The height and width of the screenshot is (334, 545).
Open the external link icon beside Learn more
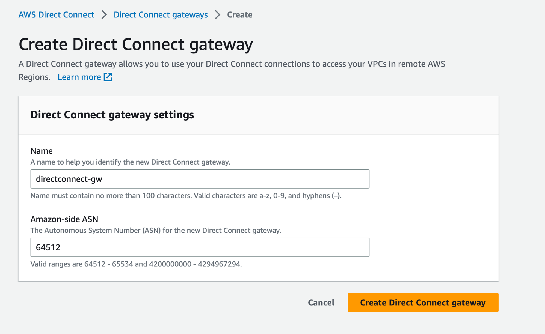[108, 77]
